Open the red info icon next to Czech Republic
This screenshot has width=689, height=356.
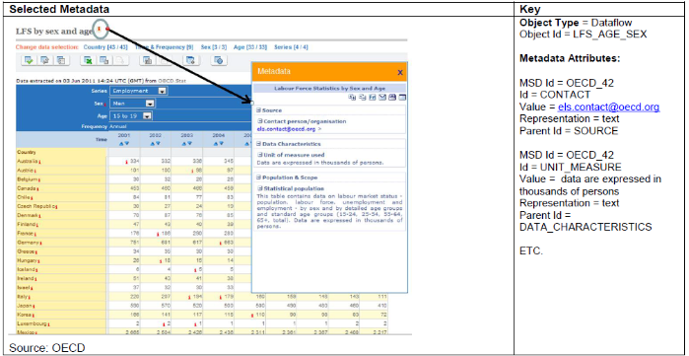pyautogui.click(x=56, y=206)
